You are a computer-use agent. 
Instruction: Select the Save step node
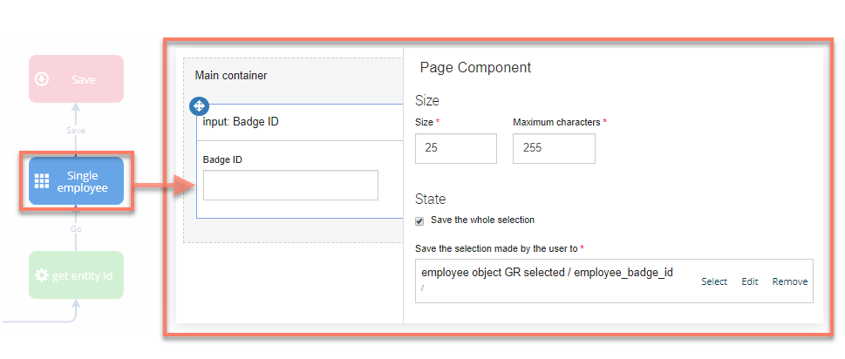pyautogui.click(x=76, y=79)
